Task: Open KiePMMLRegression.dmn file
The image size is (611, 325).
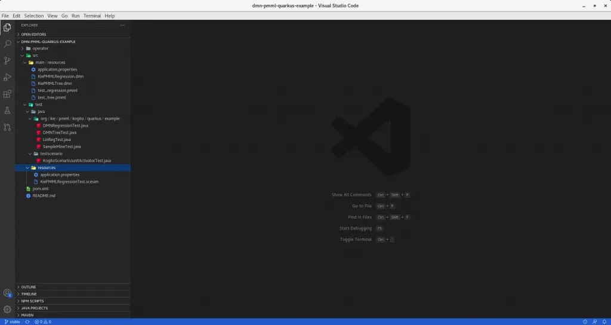Action: click(x=60, y=76)
